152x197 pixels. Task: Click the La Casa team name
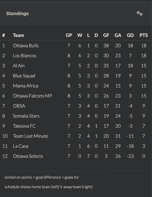(20, 146)
